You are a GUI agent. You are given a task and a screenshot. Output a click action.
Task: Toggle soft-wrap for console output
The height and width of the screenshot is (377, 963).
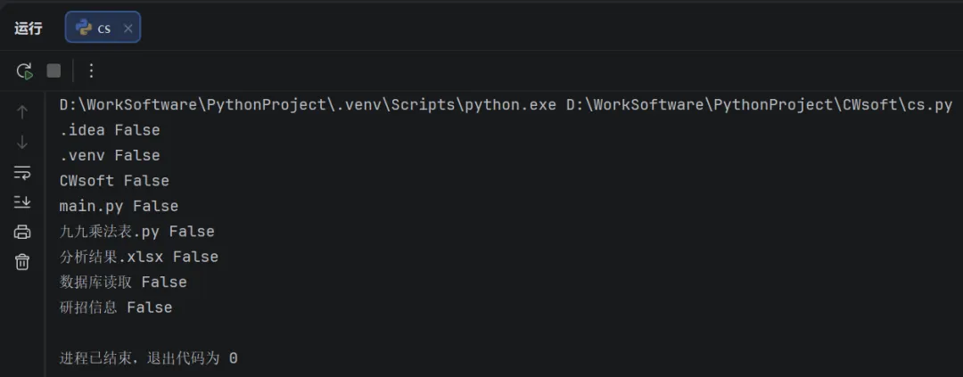22,172
